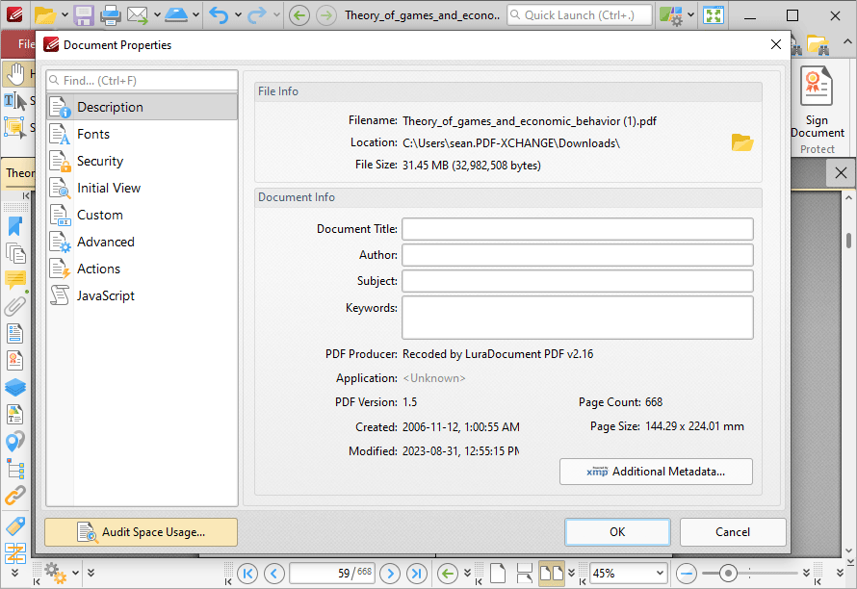Open Additional Metadata dialog

(x=656, y=472)
